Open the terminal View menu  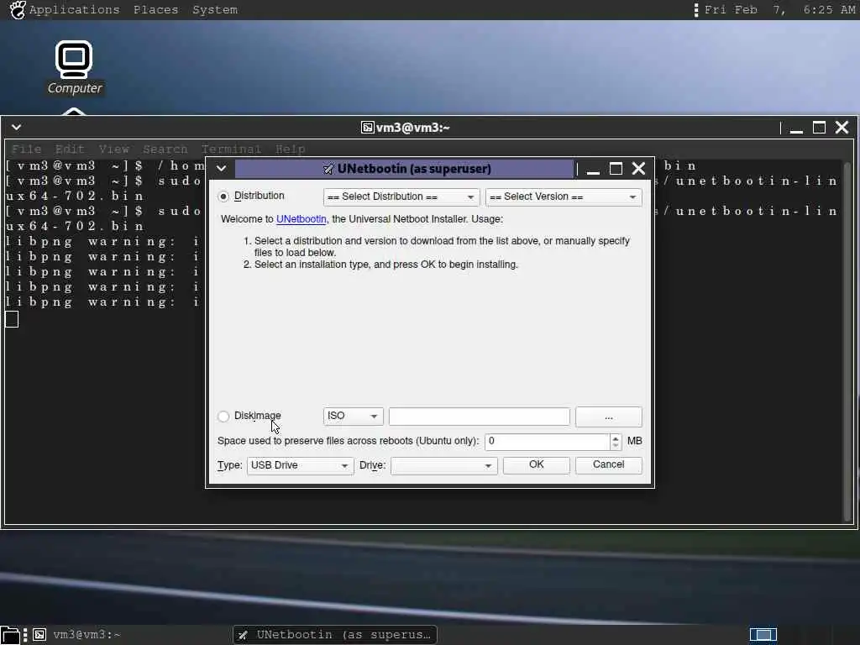coord(113,149)
